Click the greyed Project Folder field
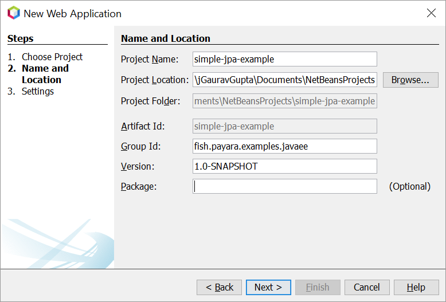This screenshot has height=302, width=446. 284,101
